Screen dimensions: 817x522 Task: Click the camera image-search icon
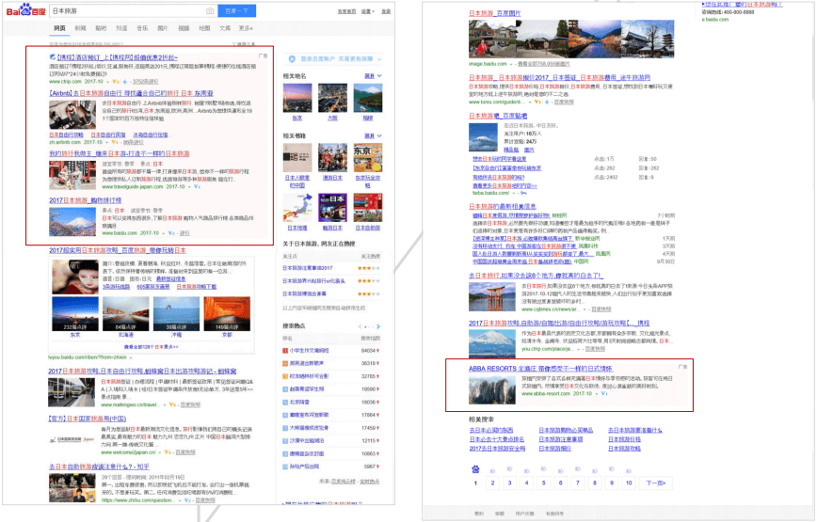[x=211, y=11]
